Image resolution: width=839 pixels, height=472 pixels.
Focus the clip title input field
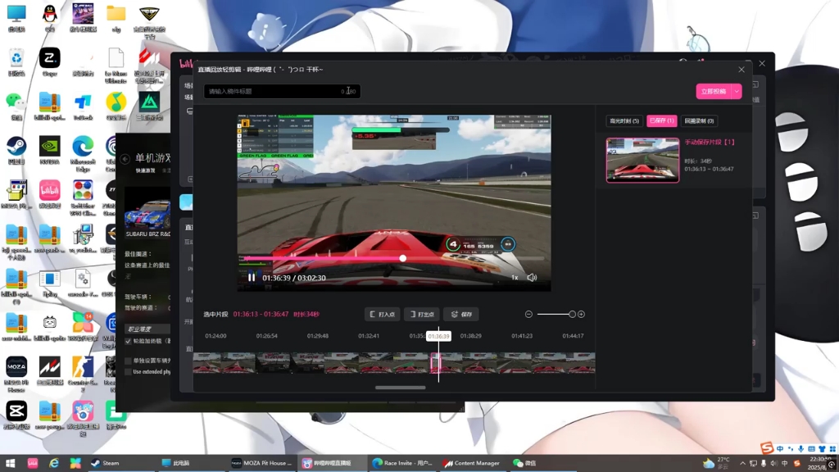pos(282,92)
